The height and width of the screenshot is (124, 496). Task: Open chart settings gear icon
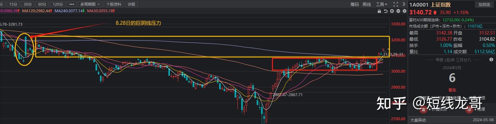click(x=405, y=11)
